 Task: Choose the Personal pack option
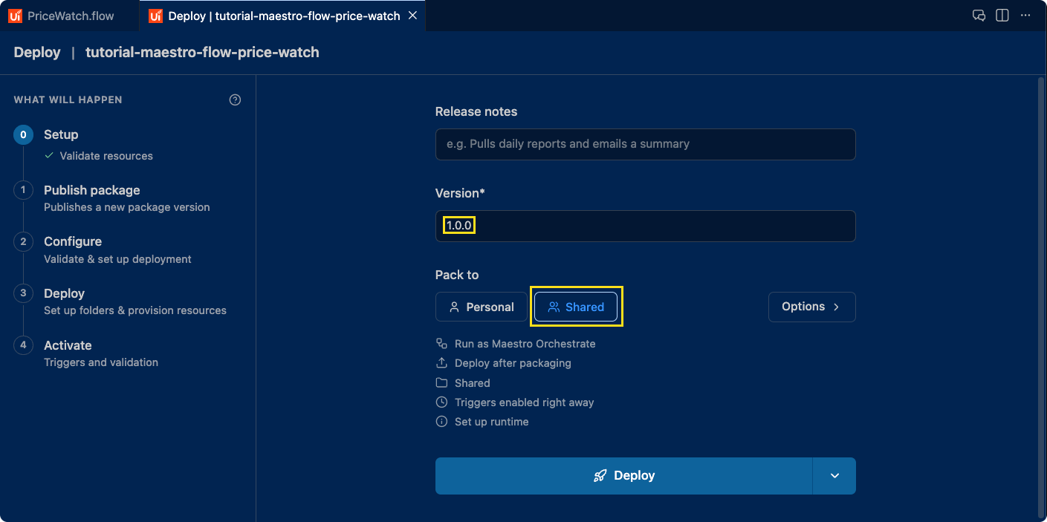[x=482, y=307]
